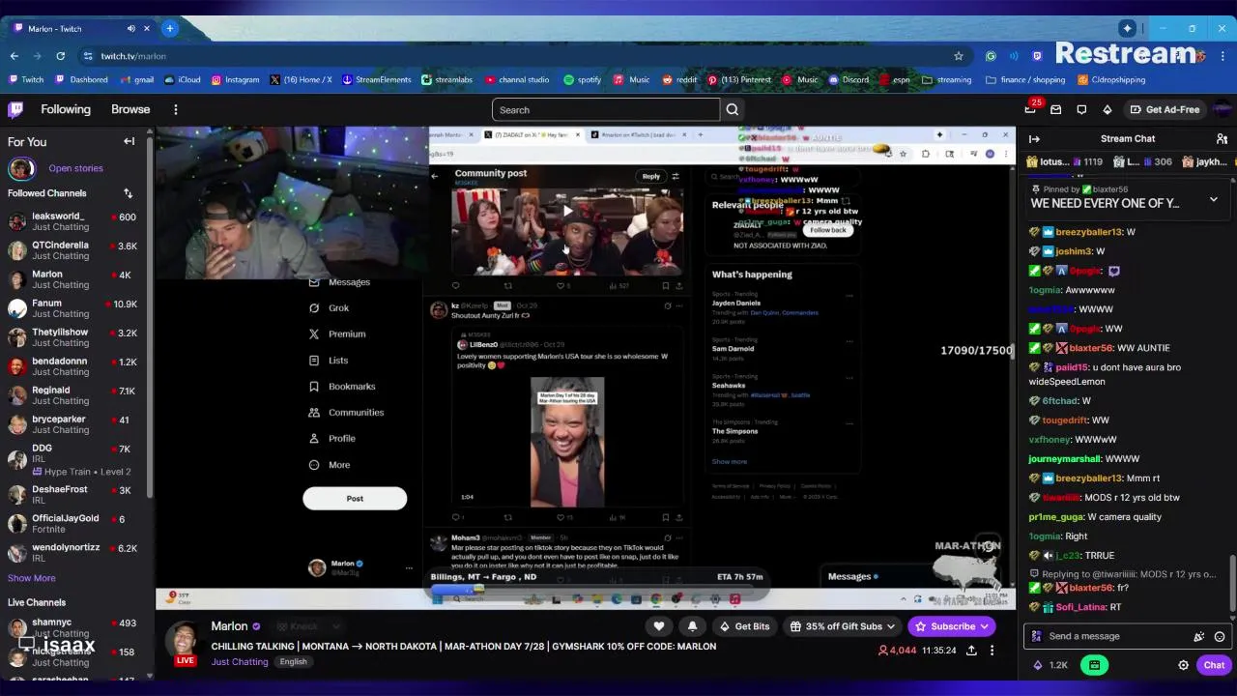
Task: Open Prime loot with the 25 badge
Action: point(1031,109)
